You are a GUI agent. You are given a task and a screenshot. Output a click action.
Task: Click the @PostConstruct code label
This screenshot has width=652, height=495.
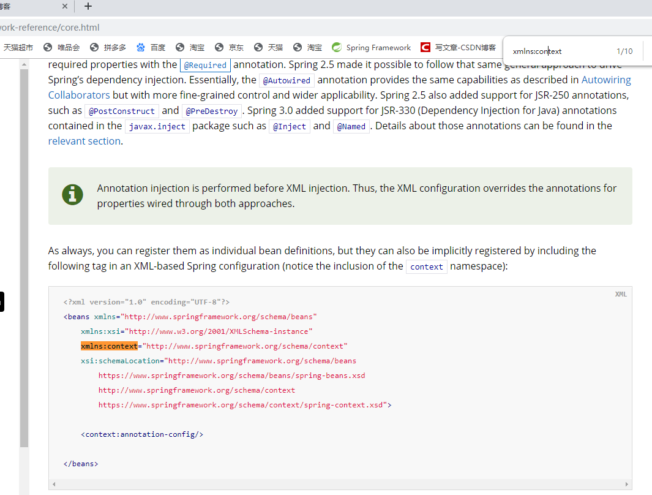tap(121, 111)
